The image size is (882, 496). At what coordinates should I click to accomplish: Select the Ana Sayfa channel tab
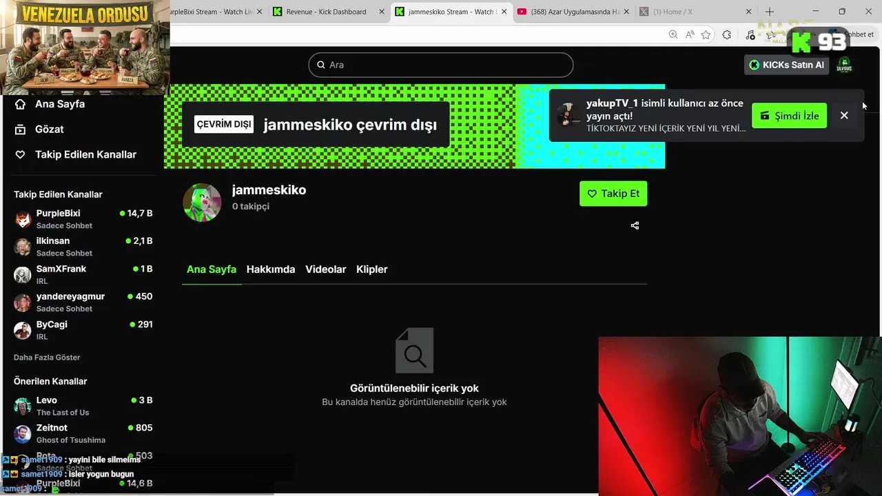pos(212,269)
